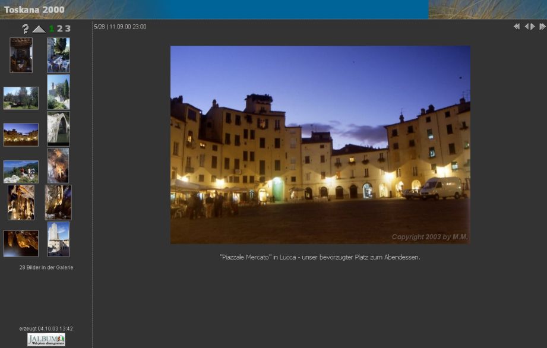Open the hikers on mountain thumbnail

pyautogui.click(x=21, y=172)
